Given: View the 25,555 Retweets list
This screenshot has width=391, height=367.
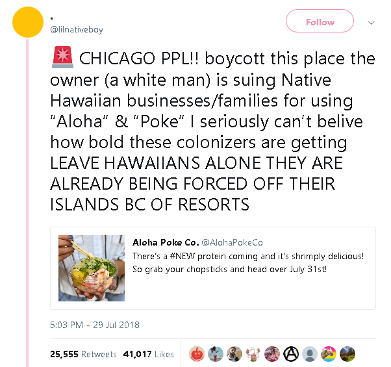Looking at the screenshot, I should 83,354.
